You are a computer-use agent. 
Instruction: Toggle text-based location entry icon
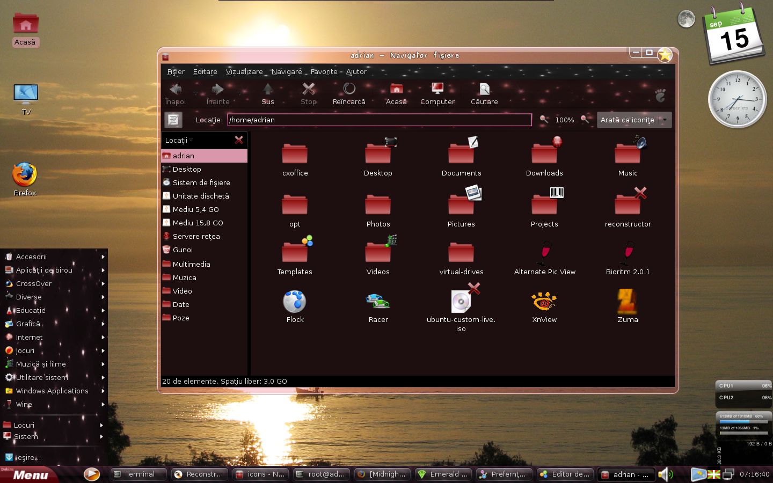point(173,120)
